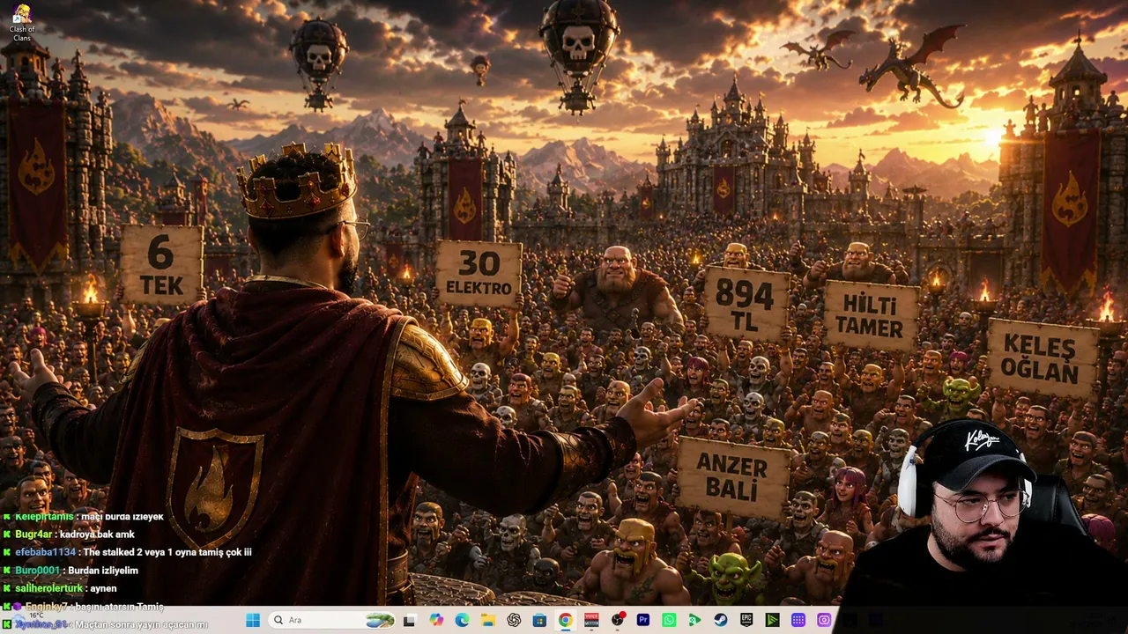The image size is (1128, 634).
Task: Open the dark round icon with red badge
Action: (618, 620)
